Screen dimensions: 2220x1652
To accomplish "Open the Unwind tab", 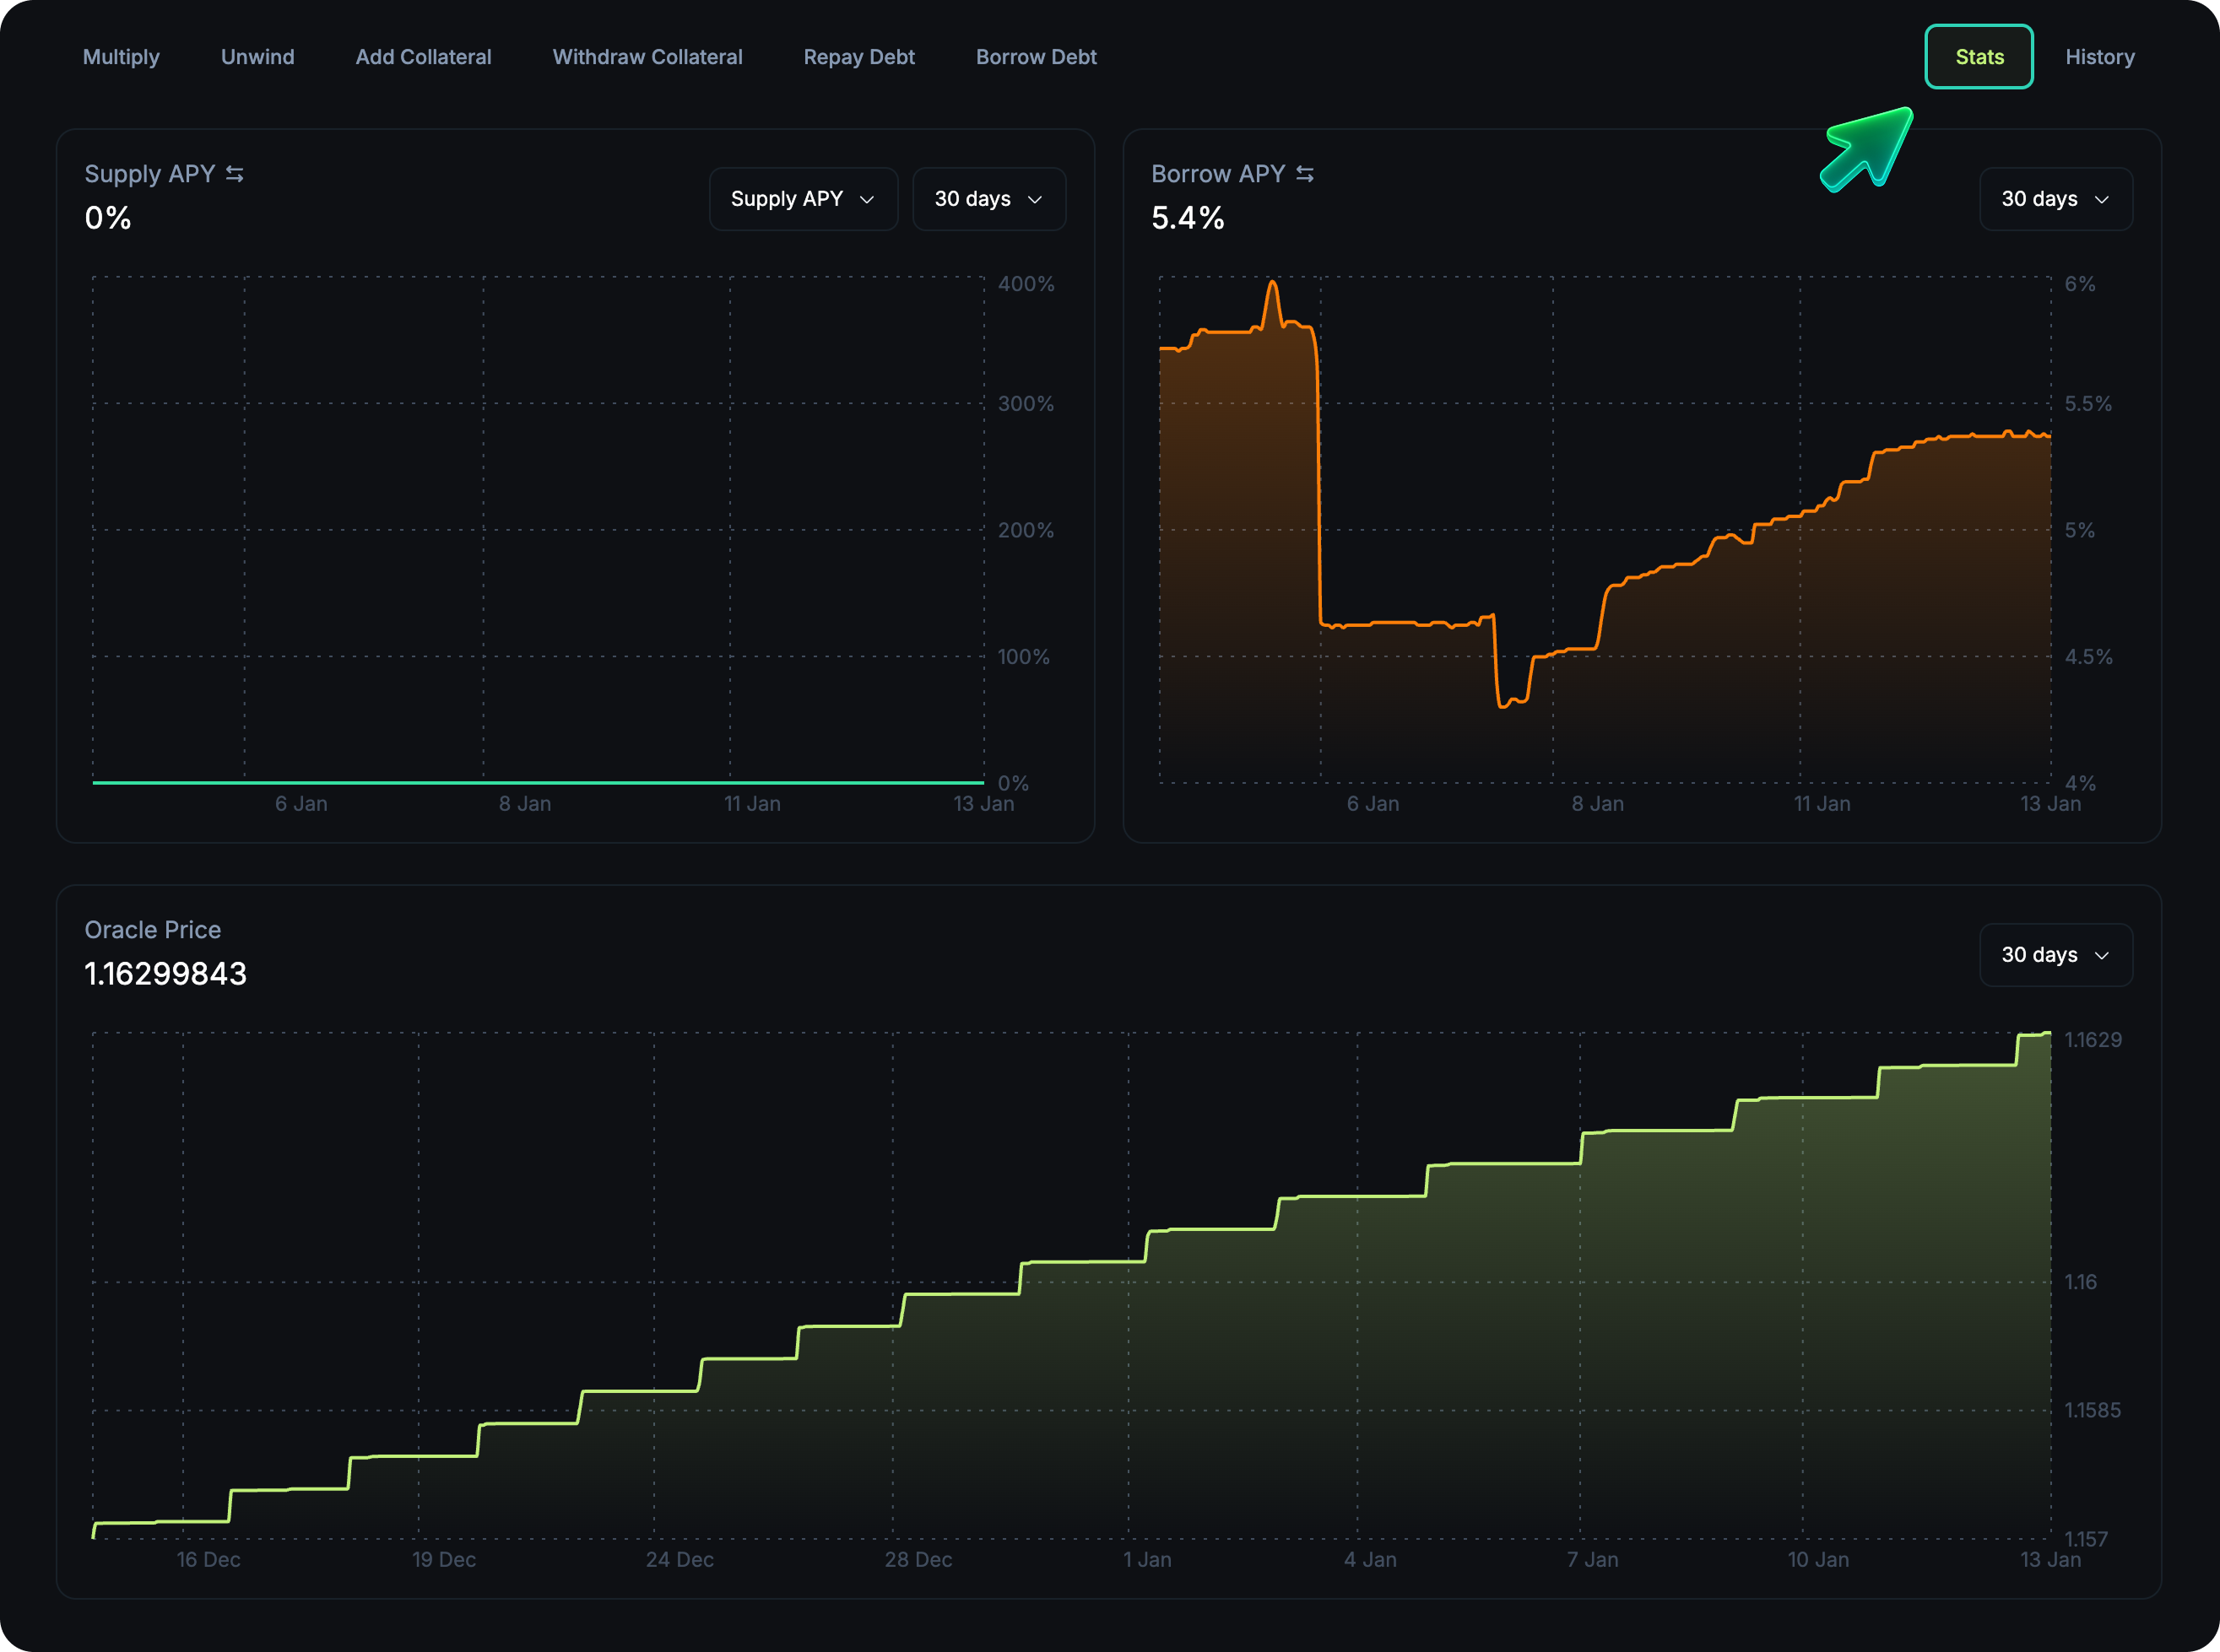I will (257, 57).
